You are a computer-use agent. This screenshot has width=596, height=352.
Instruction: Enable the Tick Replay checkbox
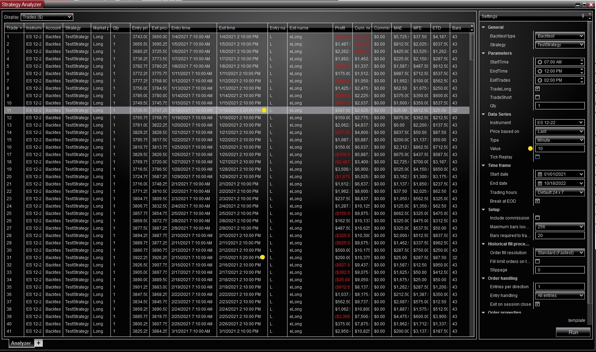[x=537, y=157]
